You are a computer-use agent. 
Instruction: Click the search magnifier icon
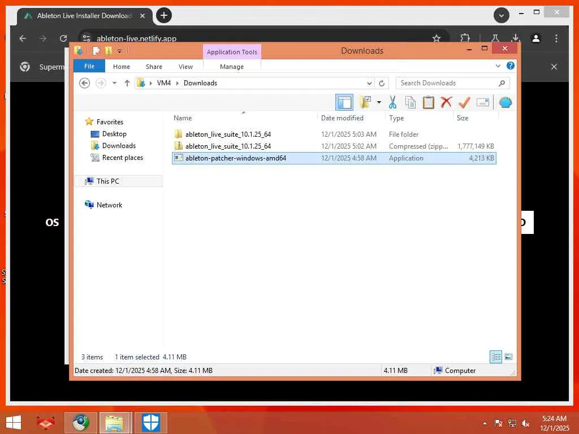pos(502,83)
